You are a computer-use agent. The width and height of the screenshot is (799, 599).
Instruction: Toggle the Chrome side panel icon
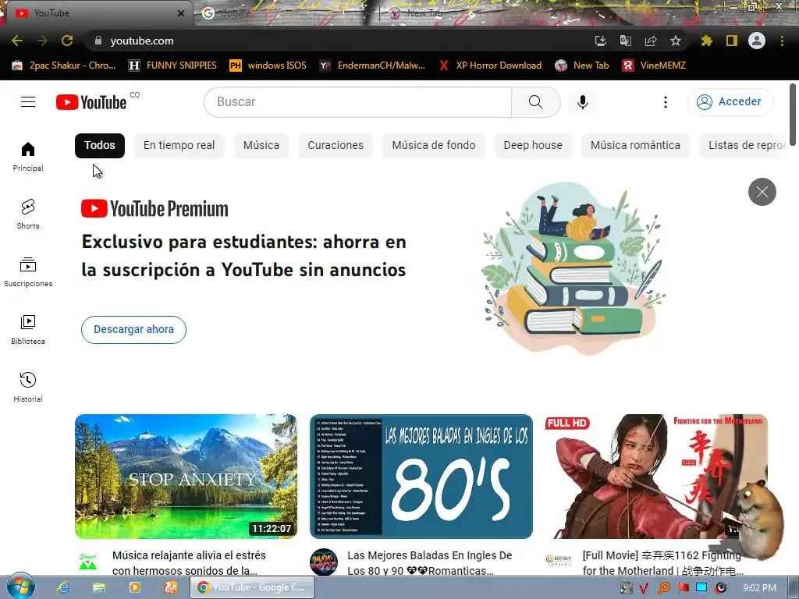coord(732,41)
